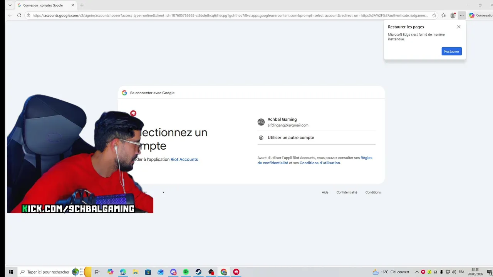Add this page to favorites with the star
Screen dimensions: 493x277
434,15
